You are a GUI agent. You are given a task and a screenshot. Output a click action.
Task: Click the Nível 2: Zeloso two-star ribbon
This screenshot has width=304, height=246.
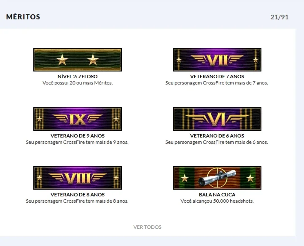[x=78, y=60]
